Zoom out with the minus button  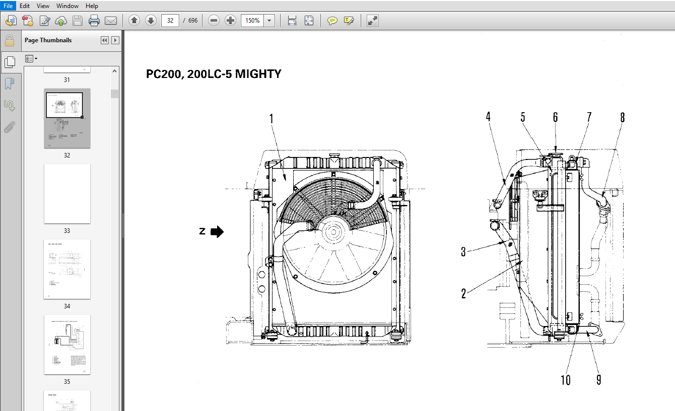pos(214,21)
